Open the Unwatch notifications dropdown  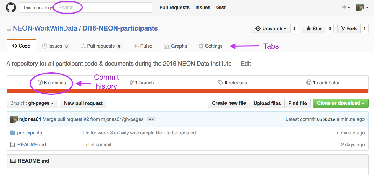coord(271,29)
